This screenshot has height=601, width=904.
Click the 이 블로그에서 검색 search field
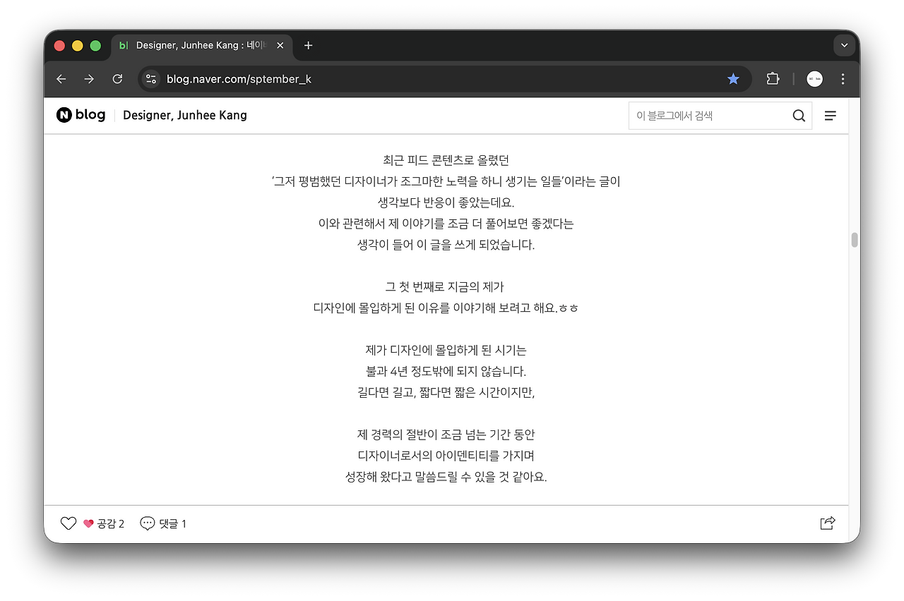706,115
